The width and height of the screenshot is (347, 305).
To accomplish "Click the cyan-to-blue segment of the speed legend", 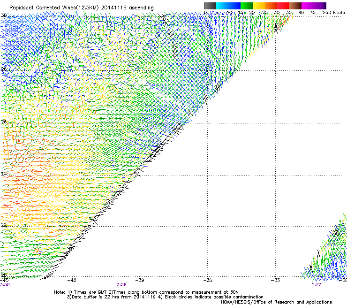I will (x=228, y=6).
